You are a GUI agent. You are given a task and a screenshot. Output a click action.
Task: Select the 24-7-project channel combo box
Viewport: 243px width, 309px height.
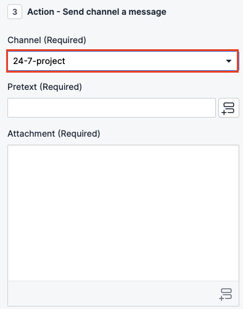click(x=123, y=61)
